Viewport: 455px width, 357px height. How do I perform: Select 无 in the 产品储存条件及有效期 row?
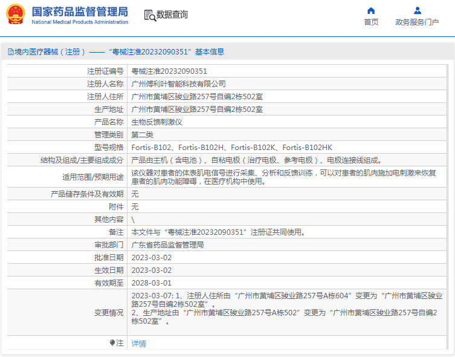pyautogui.click(x=135, y=194)
